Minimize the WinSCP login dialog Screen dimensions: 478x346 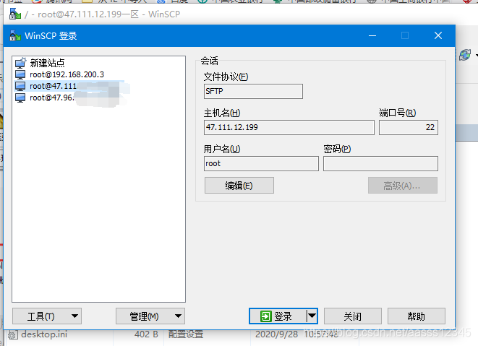pyautogui.click(x=372, y=35)
